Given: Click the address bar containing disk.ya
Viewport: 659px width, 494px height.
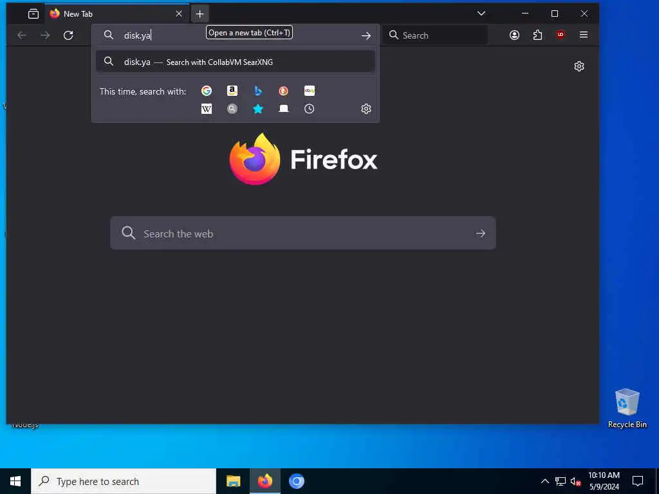Looking at the screenshot, I should (x=236, y=35).
